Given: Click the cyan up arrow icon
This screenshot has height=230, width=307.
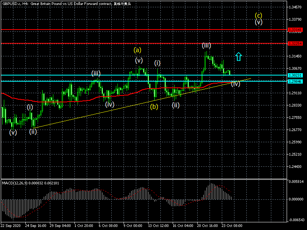Looking at the screenshot, I should pyautogui.click(x=238, y=57).
